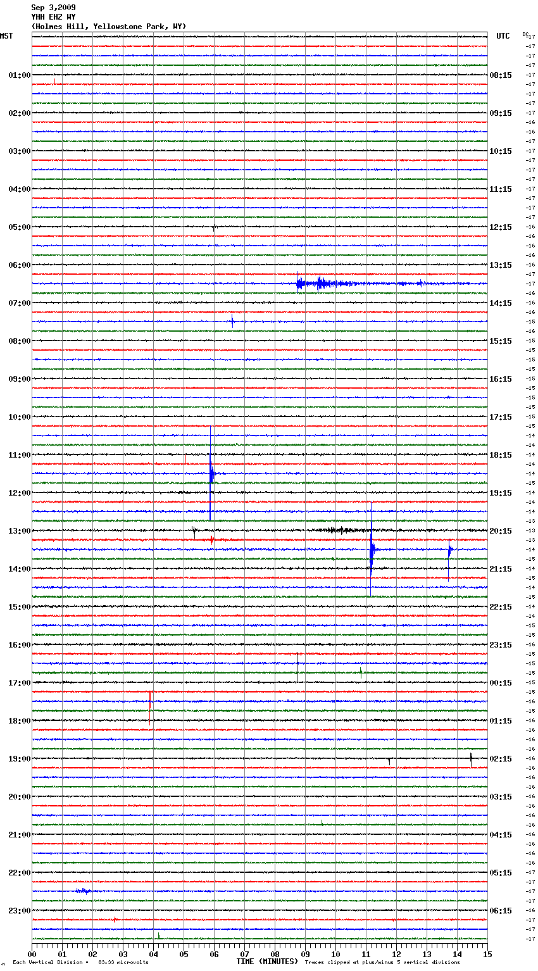Image resolution: width=538 pixels, height=971 pixels.
Task: Click the 01:00 MST time label
Action: 20,75
